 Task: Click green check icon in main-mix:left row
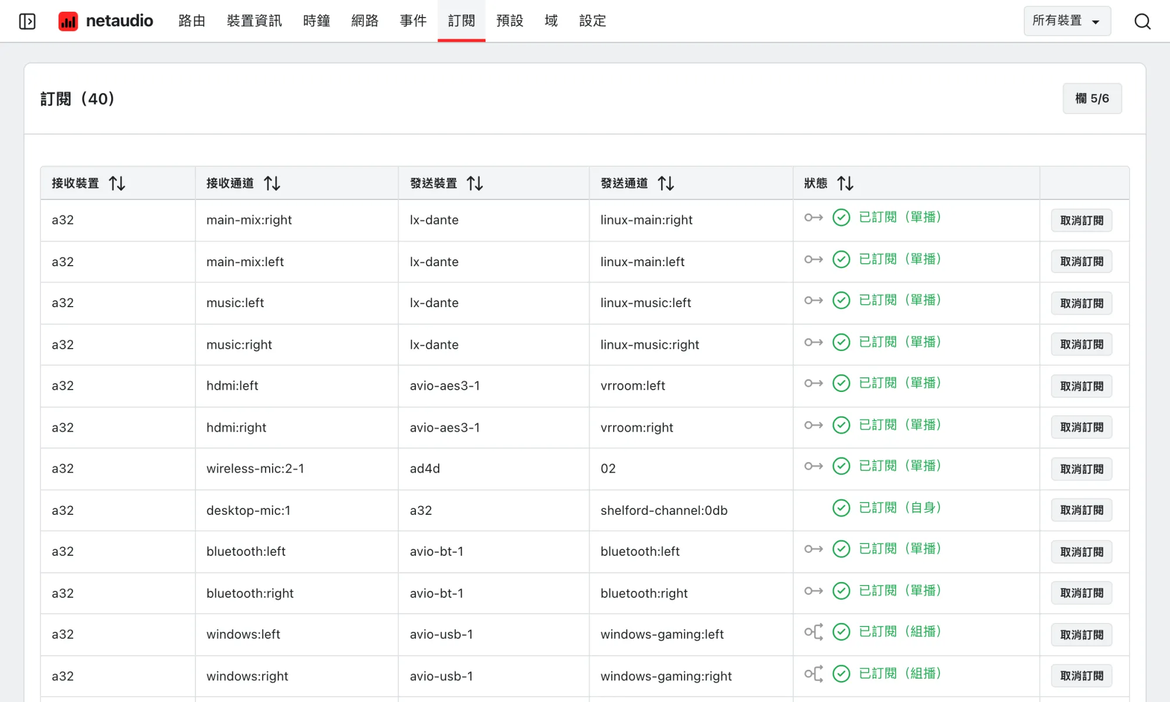click(841, 259)
